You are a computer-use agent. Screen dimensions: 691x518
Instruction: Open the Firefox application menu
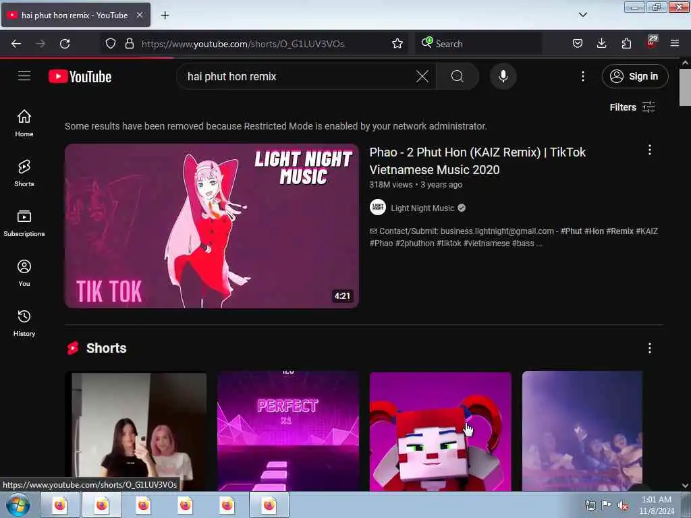click(675, 43)
